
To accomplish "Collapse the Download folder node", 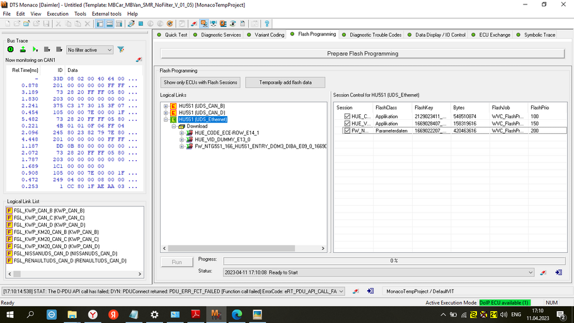I will pyautogui.click(x=174, y=126).
